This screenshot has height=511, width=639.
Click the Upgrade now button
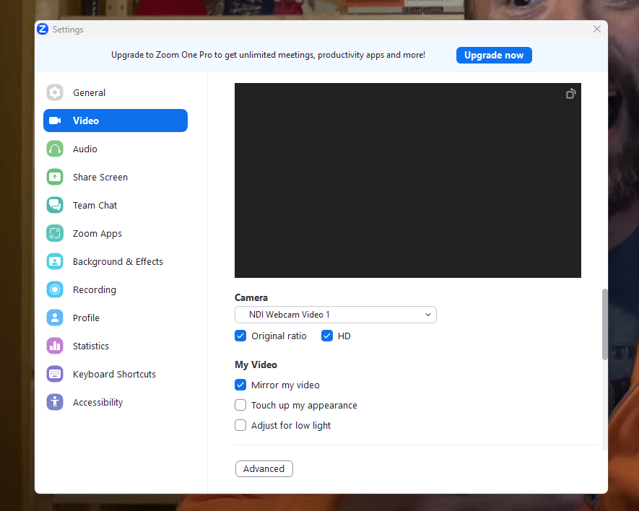(x=494, y=55)
